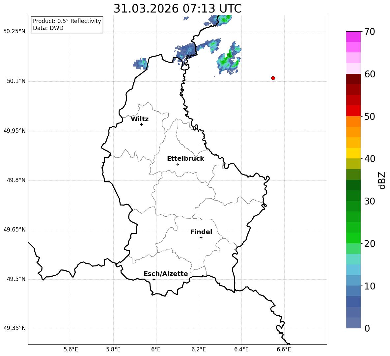Image resolution: width=390 pixels, height=356 pixels.
Task: Select the 'Findel' city label
Action: 201,232
